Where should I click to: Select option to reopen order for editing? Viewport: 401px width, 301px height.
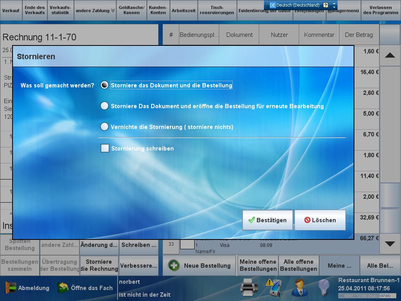(x=105, y=106)
